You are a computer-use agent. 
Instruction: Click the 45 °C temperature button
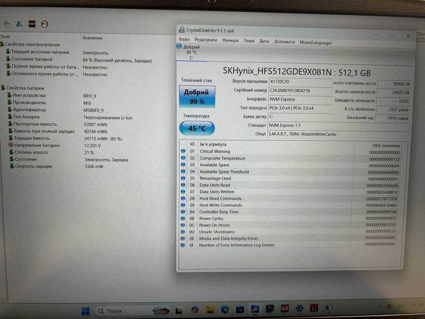[197, 128]
